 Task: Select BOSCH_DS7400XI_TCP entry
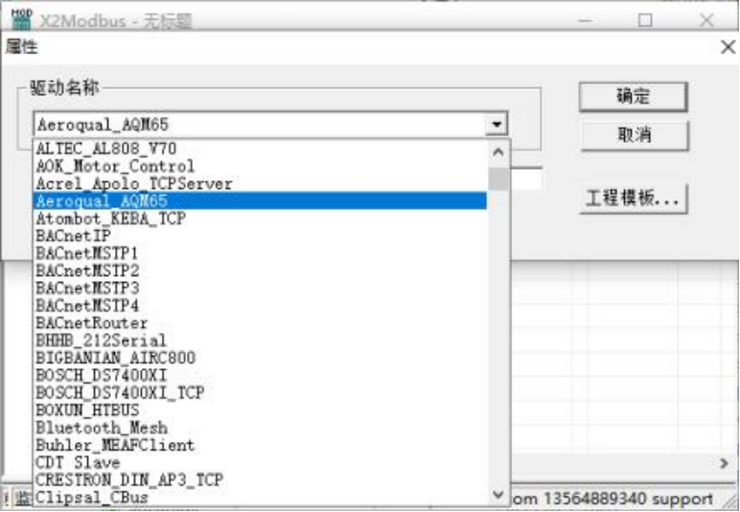click(261, 392)
